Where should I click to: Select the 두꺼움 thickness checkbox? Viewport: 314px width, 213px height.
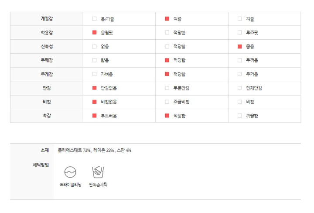pyautogui.click(x=239, y=60)
